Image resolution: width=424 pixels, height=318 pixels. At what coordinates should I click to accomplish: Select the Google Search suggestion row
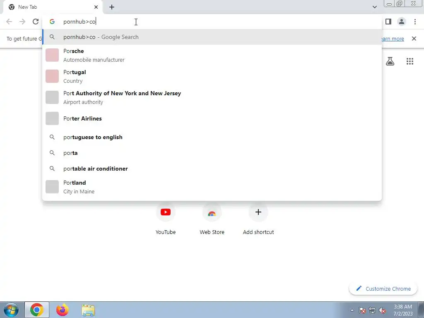pyautogui.click(x=212, y=37)
